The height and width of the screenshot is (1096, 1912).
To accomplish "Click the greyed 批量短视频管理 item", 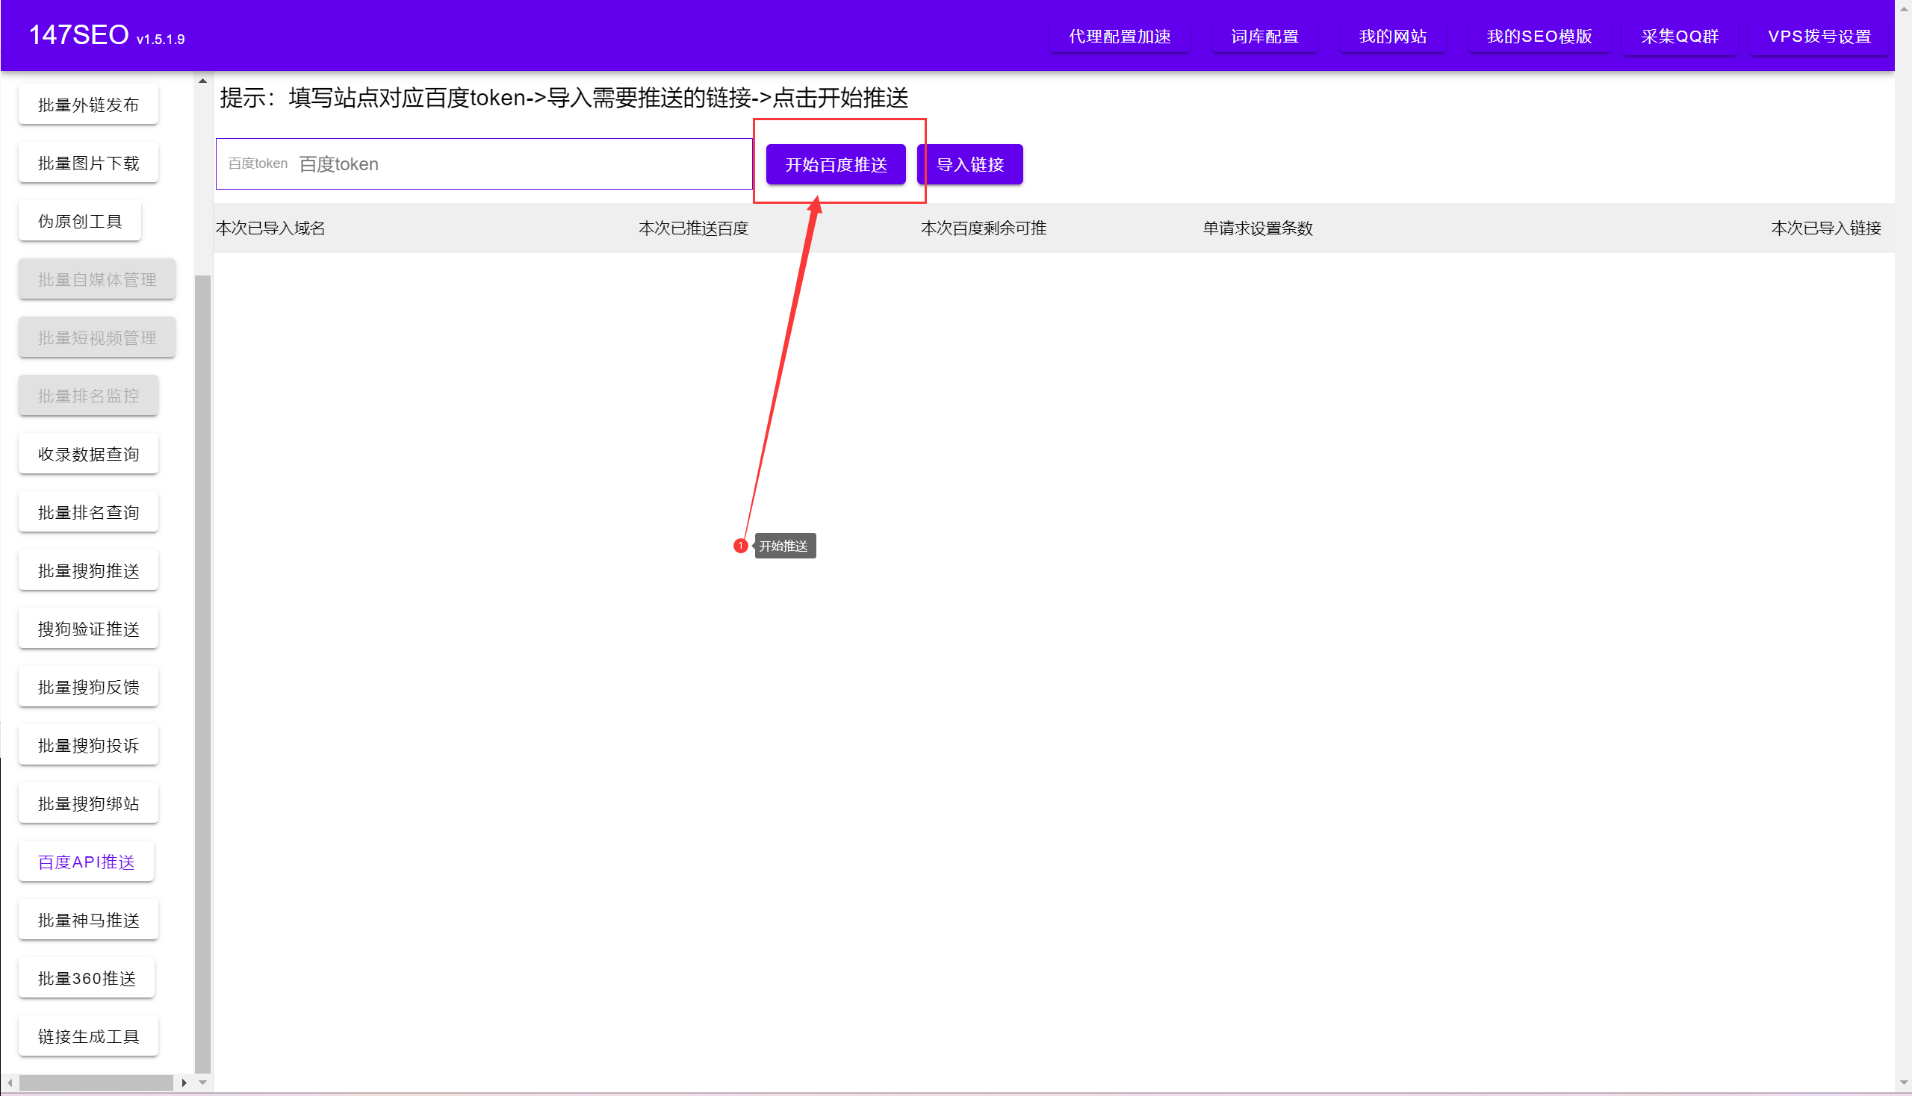I will click(x=97, y=338).
